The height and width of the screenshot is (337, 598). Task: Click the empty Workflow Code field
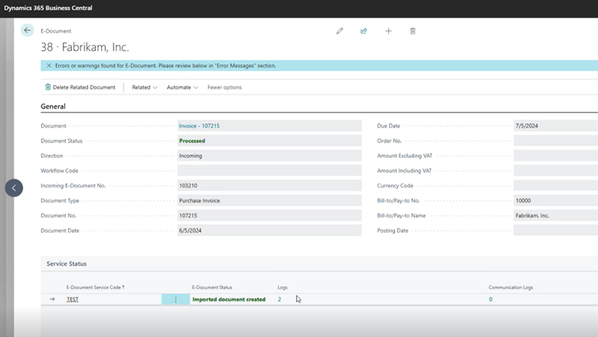(269, 171)
